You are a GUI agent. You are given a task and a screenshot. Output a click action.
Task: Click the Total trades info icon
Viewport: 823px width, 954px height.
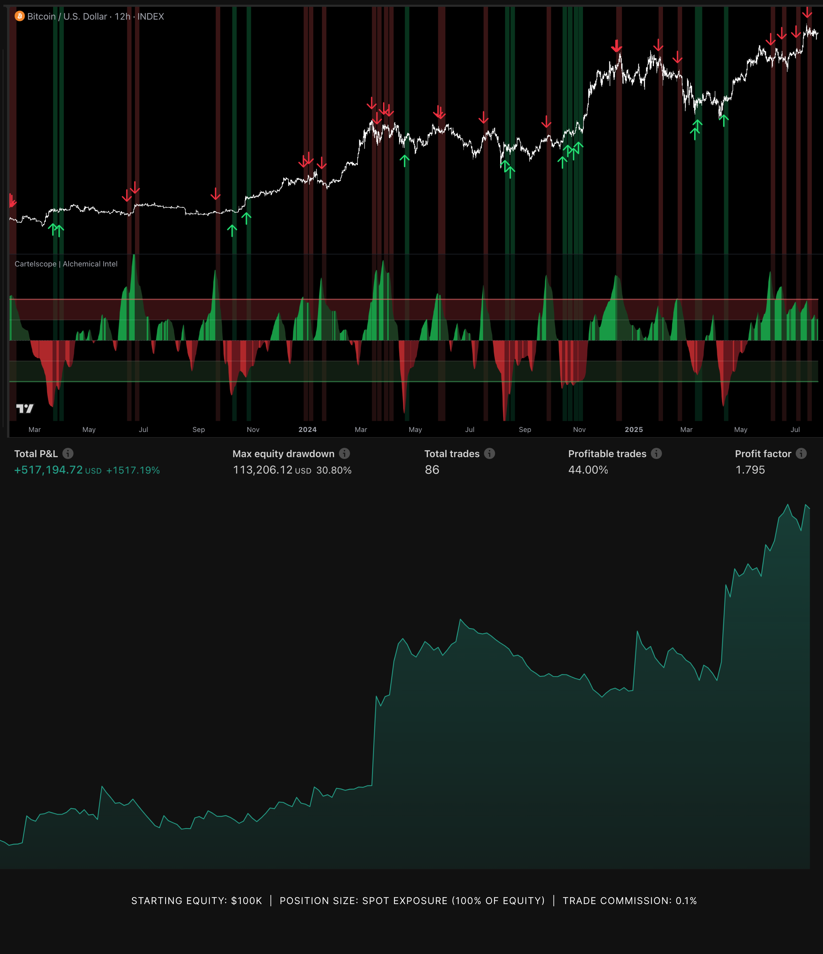point(489,454)
